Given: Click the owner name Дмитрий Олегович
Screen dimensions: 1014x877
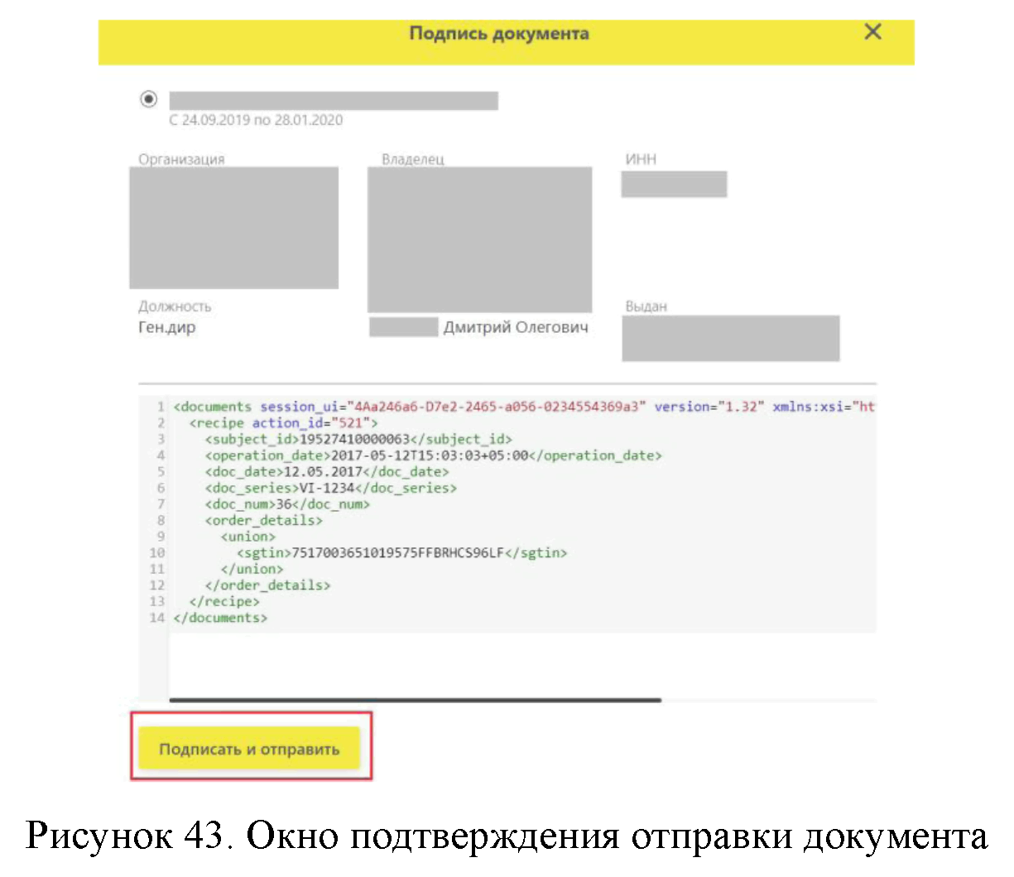Looking at the screenshot, I should [515, 327].
